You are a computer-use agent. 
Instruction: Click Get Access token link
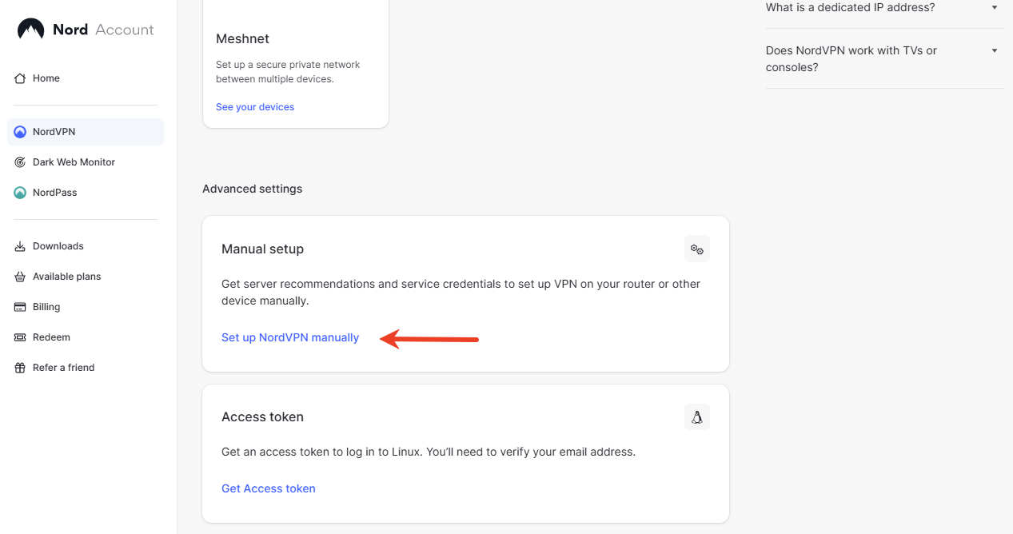pyautogui.click(x=269, y=488)
